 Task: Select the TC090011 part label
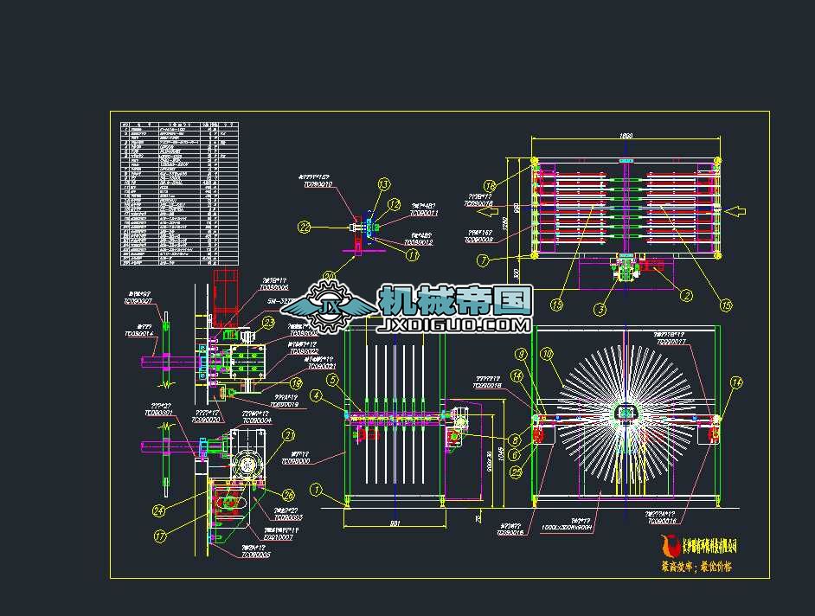click(424, 213)
